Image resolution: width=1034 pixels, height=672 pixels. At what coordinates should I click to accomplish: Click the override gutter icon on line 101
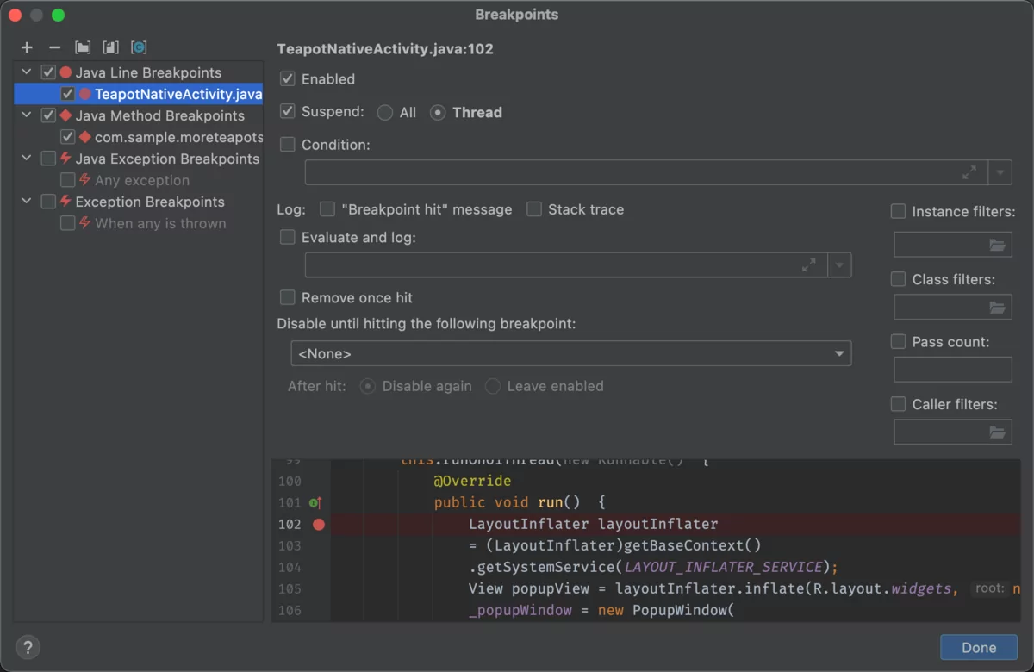click(x=315, y=502)
